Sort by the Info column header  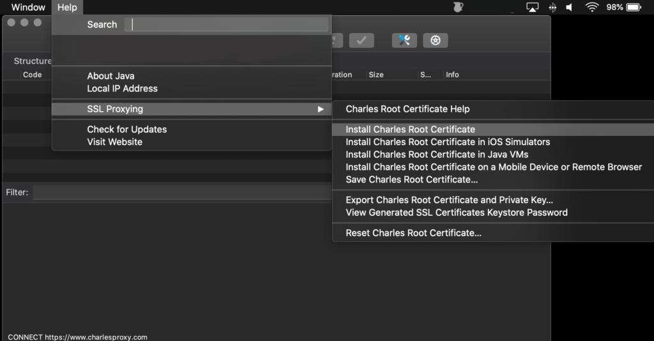coord(452,75)
